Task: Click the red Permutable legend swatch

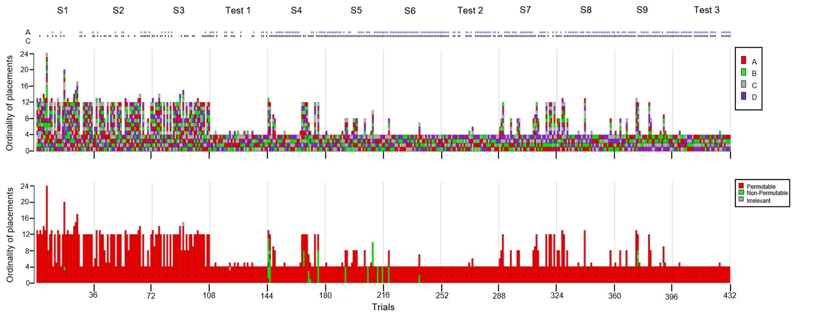Action: coord(741,185)
